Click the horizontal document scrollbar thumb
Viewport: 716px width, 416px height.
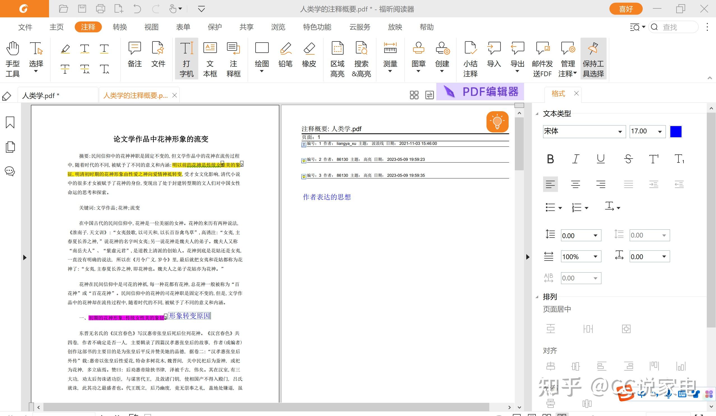(266, 407)
